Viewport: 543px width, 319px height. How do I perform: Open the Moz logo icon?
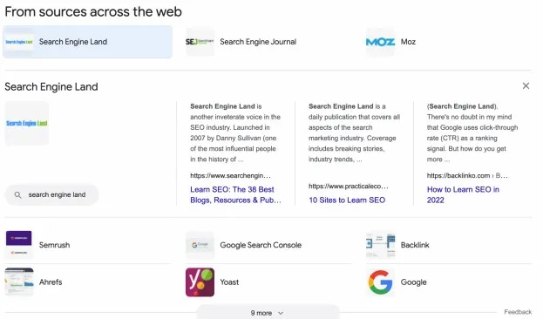[380, 42]
